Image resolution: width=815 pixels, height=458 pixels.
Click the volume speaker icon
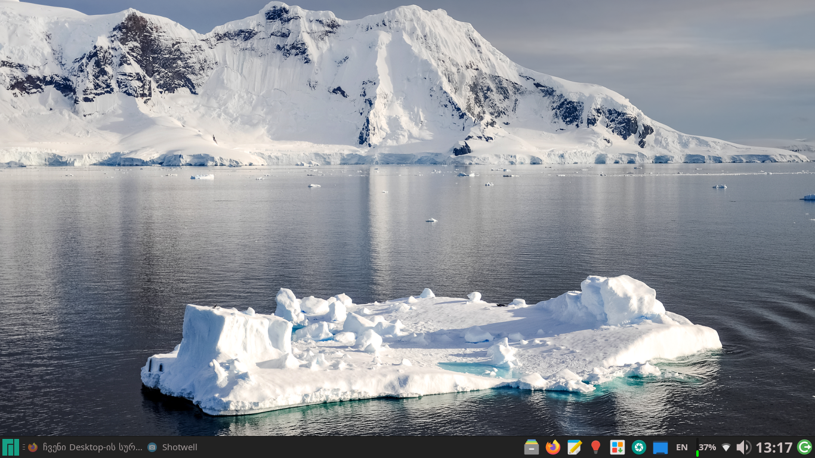point(743,447)
